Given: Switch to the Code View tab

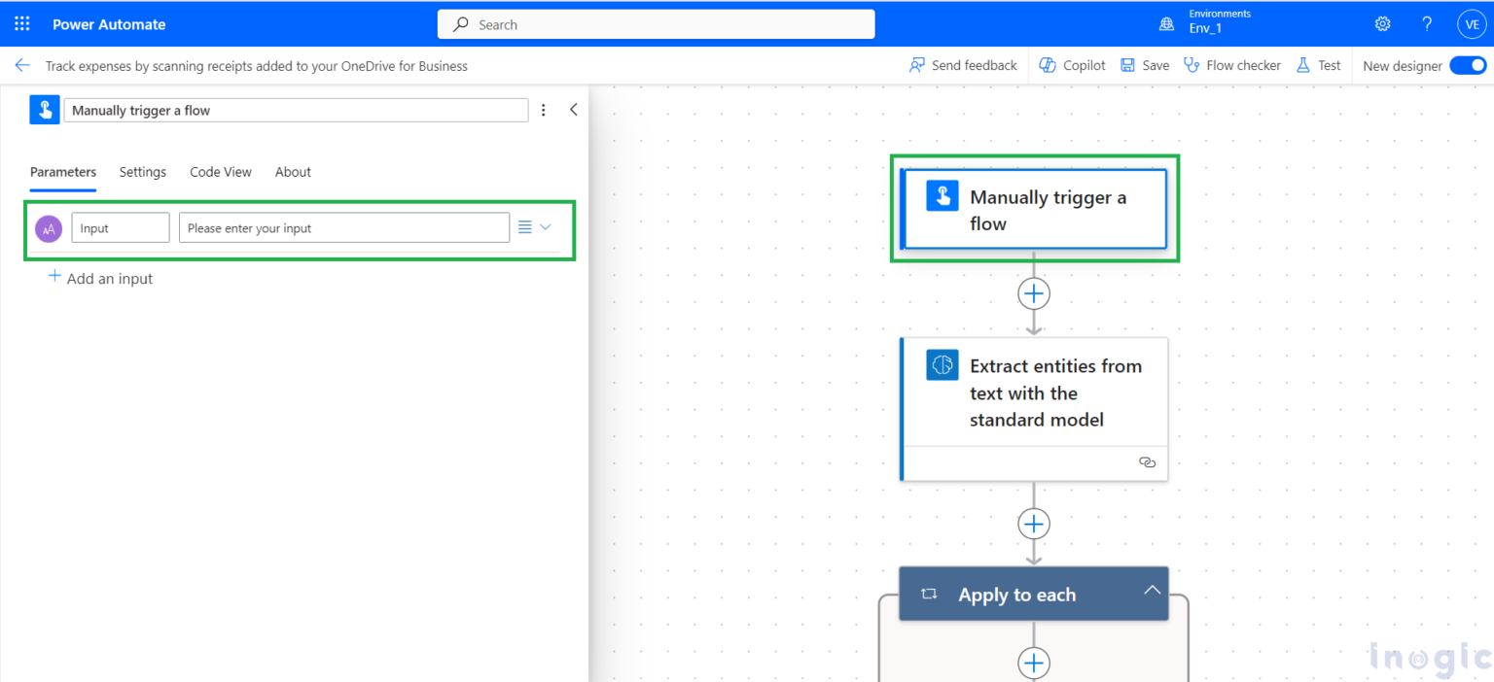Looking at the screenshot, I should coord(220,172).
